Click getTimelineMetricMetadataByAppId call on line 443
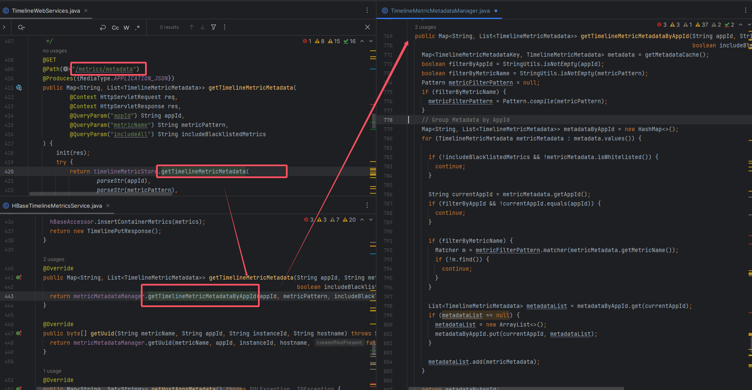752x390 pixels. (x=202, y=296)
